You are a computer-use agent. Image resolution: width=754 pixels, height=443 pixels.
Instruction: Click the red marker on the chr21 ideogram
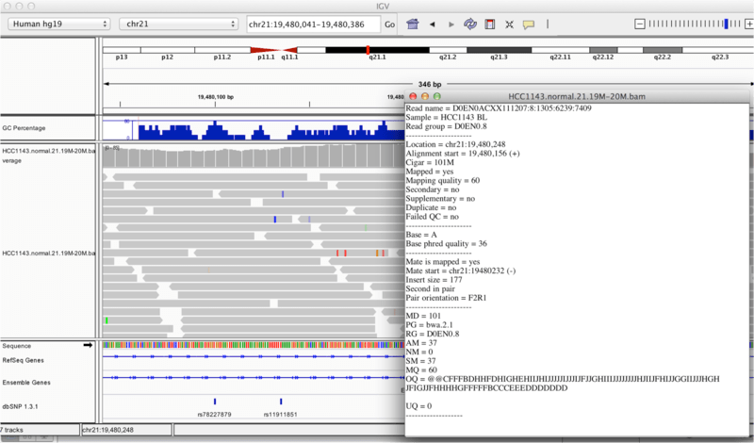point(368,50)
